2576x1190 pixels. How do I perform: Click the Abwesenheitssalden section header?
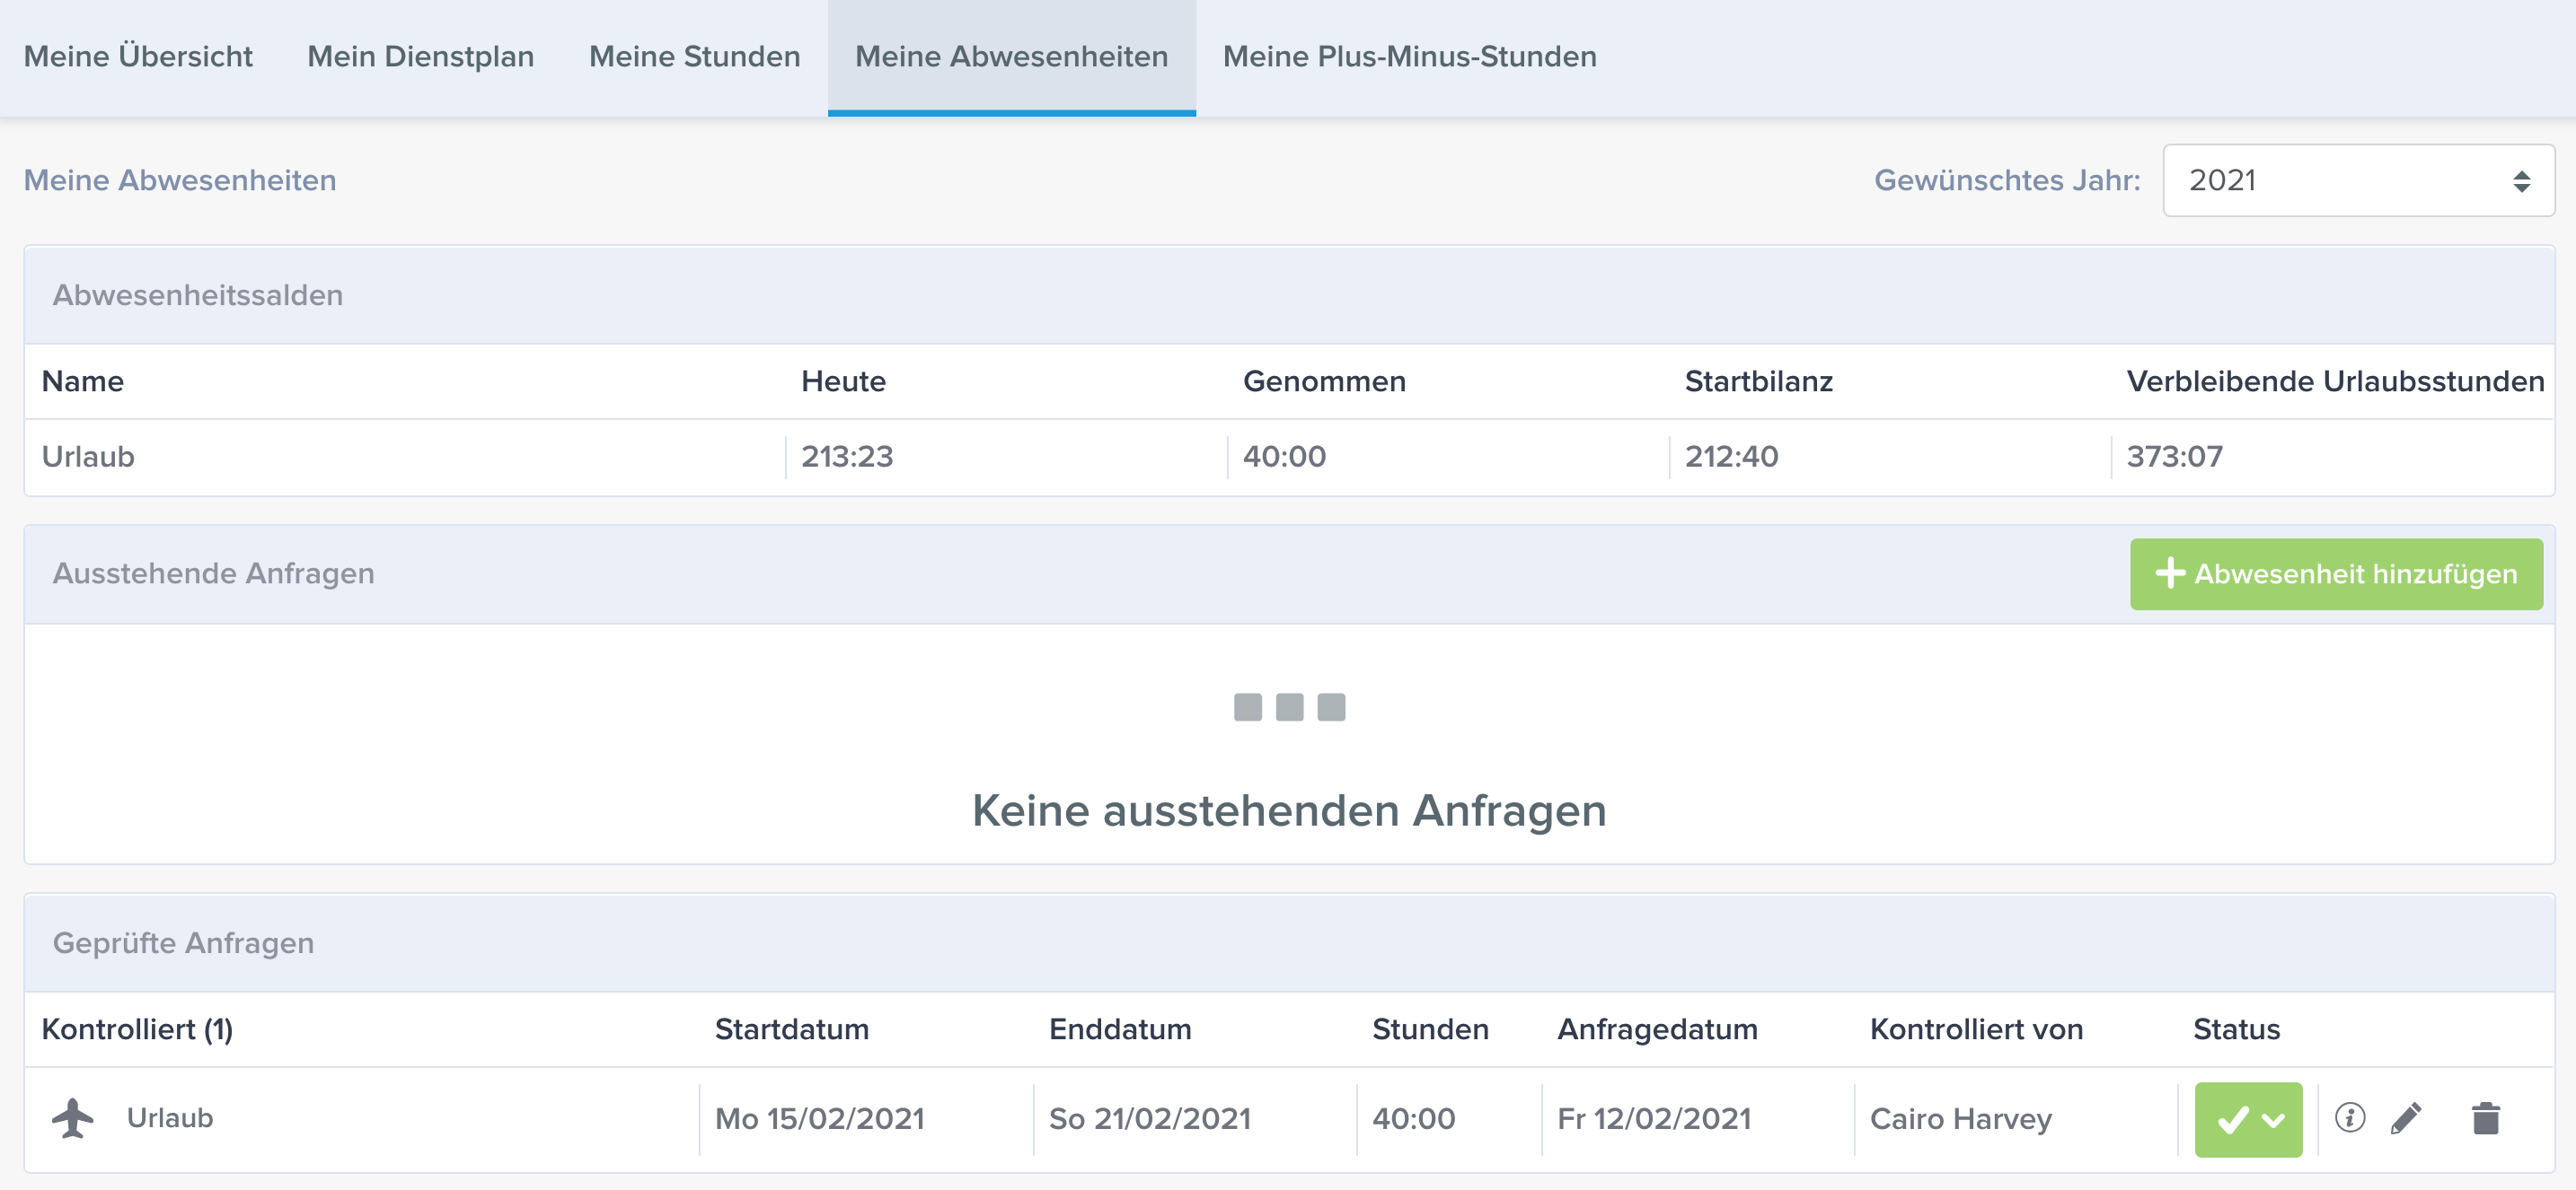point(197,296)
